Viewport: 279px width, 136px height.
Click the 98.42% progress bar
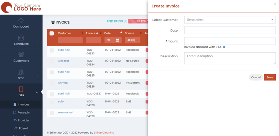coord(138,21)
